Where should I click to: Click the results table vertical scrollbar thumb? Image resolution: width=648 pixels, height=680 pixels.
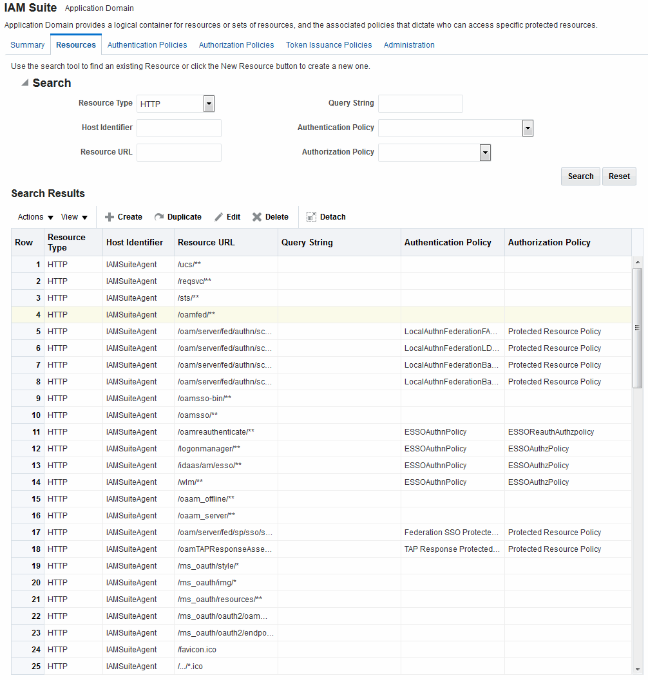pos(637,328)
